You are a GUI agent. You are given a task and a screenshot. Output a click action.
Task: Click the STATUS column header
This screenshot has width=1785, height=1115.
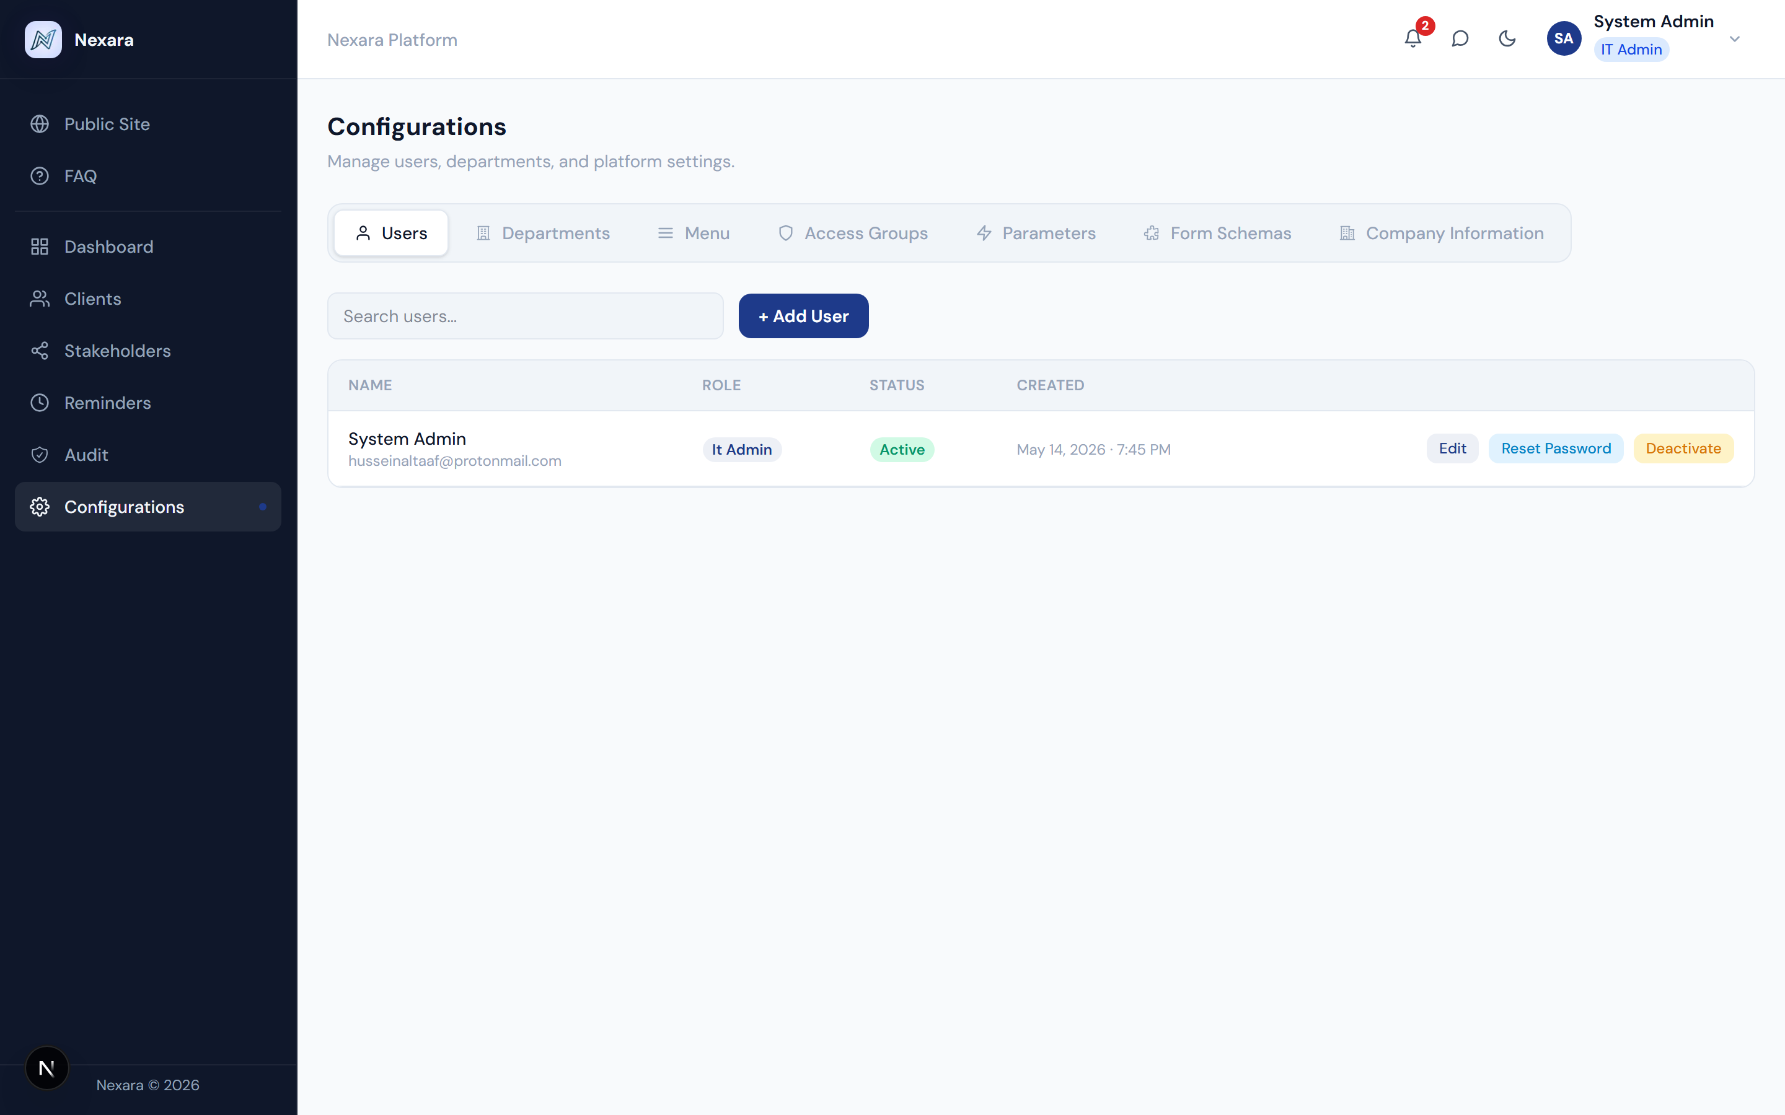pos(897,385)
